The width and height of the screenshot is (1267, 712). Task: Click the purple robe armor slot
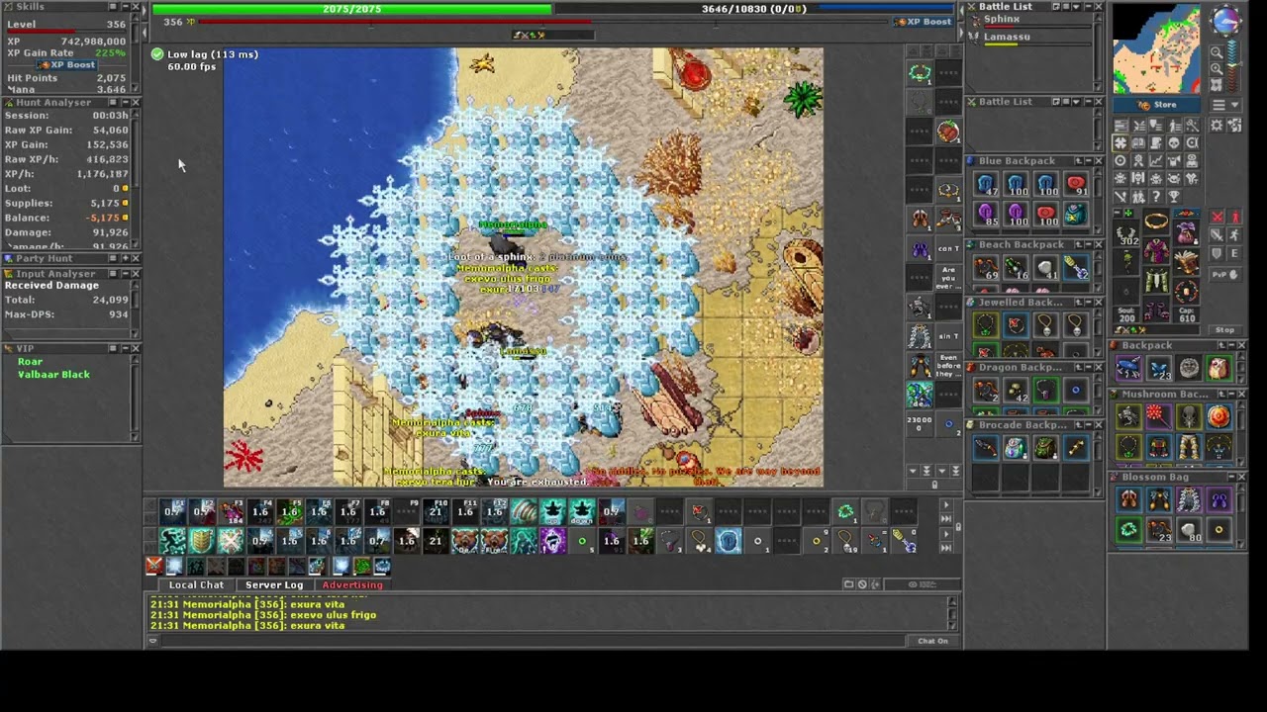tap(1156, 251)
